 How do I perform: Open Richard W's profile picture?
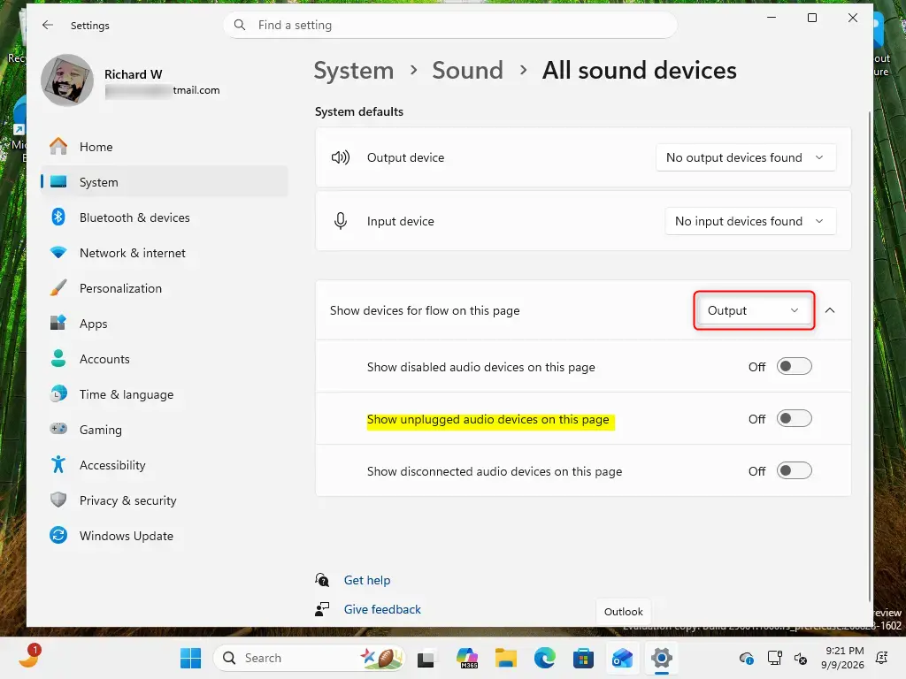[67, 80]
